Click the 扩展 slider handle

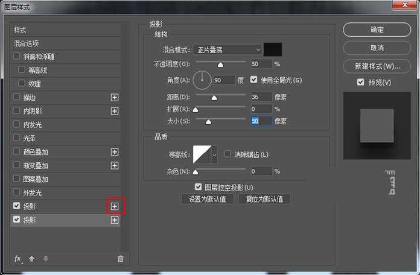tap(196, 110)
